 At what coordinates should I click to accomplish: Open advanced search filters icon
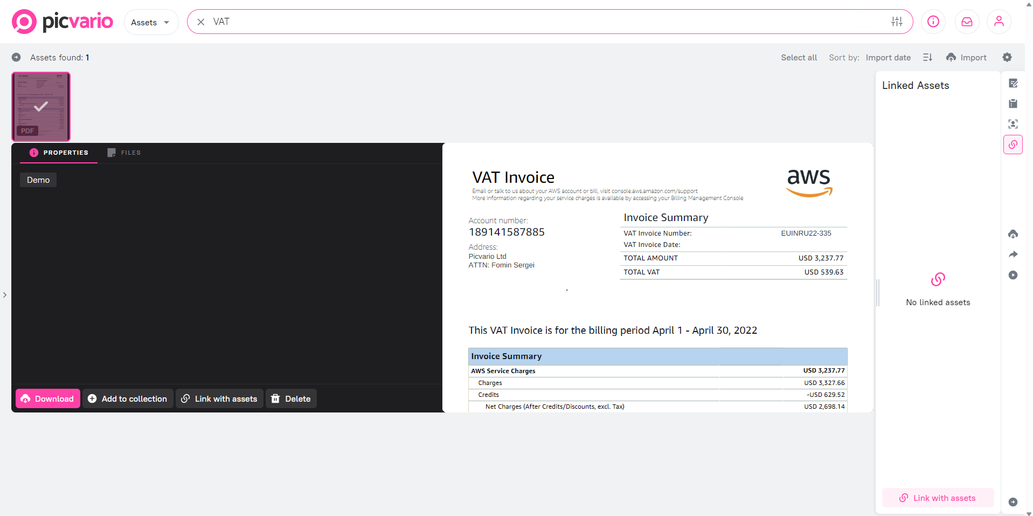point(897,22)
